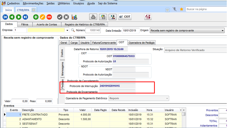This screenshot has height=128, width=233.
Task: Click the green add new record icon
Action: coord(36,17)
